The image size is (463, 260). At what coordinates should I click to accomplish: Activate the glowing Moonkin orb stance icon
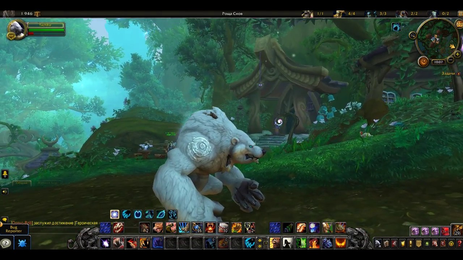[x=115, y=214]
